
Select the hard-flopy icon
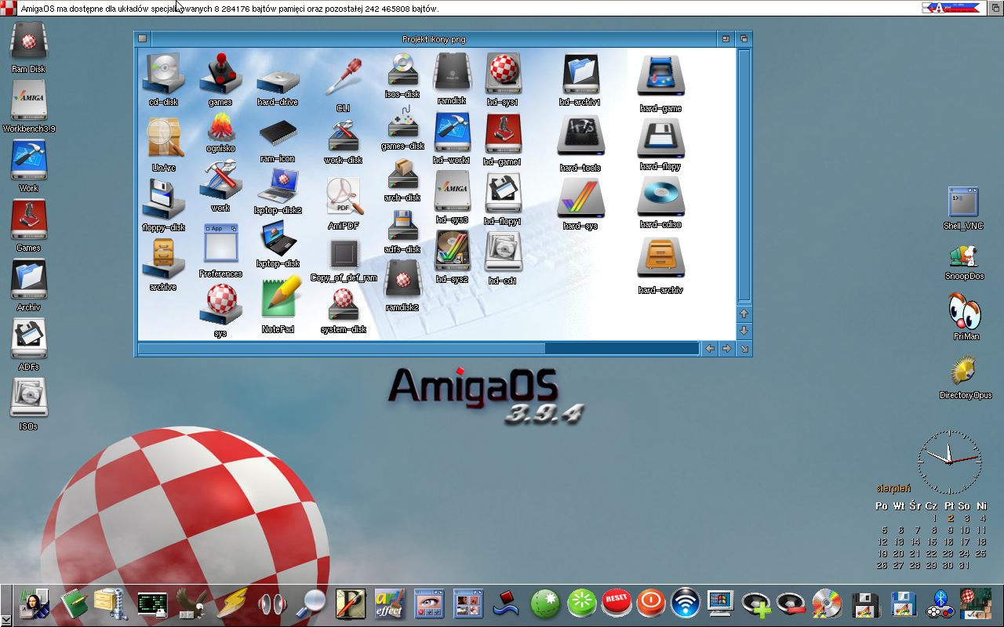(x=660, y=137)
